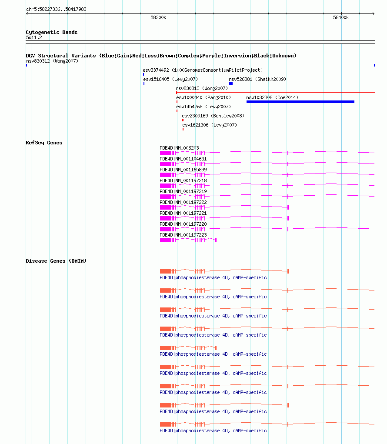The height and width of the screenshot is (444, 387).
Task: Click transcript label PDE4D|NM_006203
Action: point(179,148)
